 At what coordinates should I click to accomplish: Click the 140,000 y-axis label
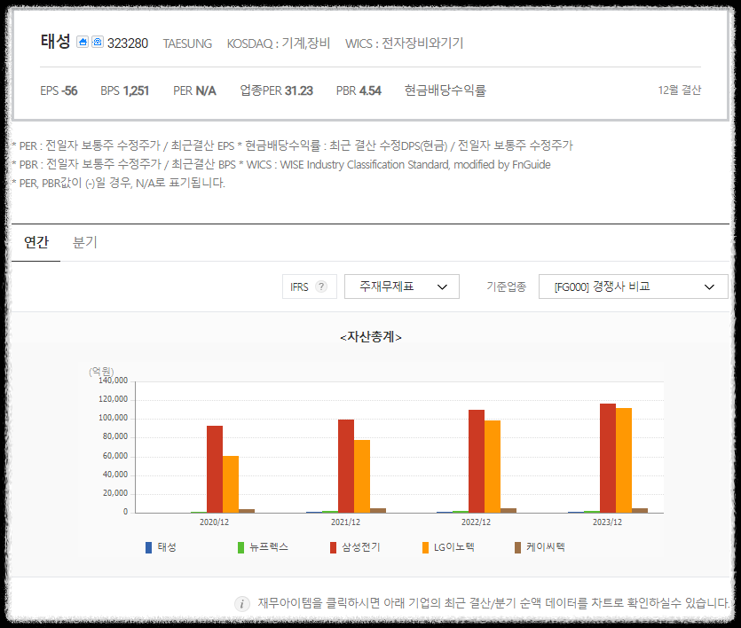[x=114, y=381]
